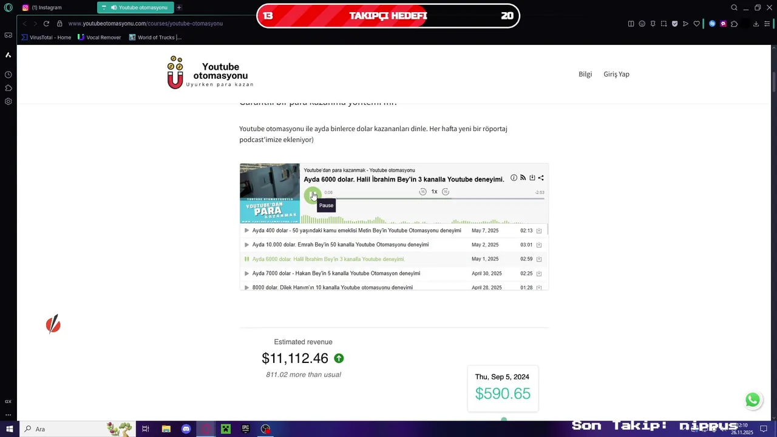Download the current episode from player header
This screenshot has height=437, width=777.
pos(532,178)
